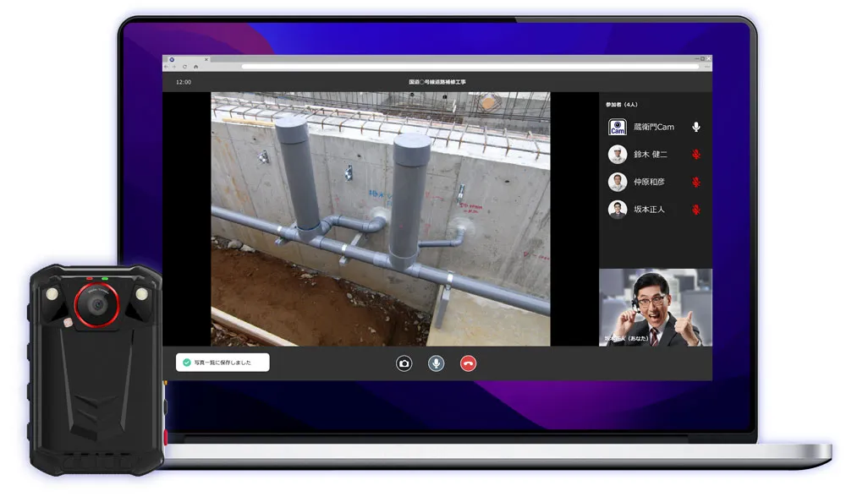Go to browser home page icon
Screen dimensions: 846x502
[x=195, y=66]
